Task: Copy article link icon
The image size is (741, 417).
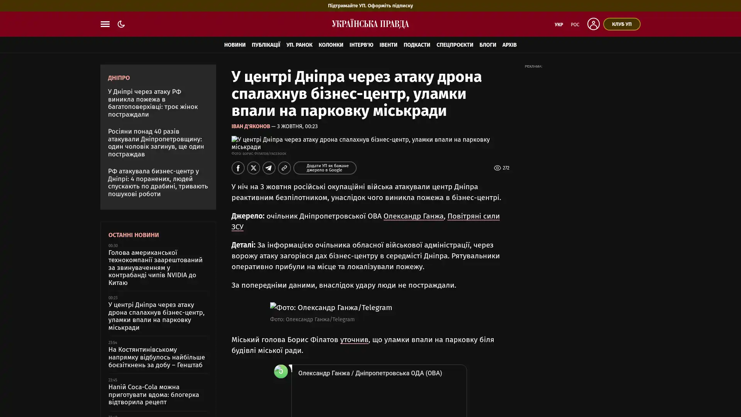Action: point(284,168)
